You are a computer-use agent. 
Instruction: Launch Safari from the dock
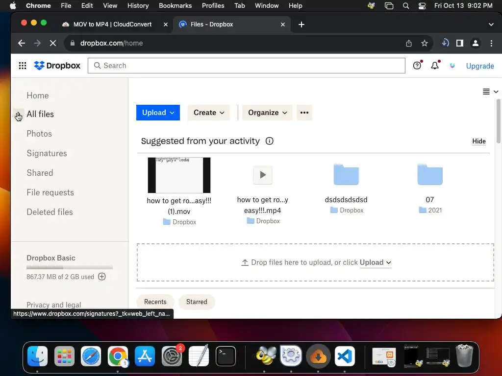tap(91, 356)
